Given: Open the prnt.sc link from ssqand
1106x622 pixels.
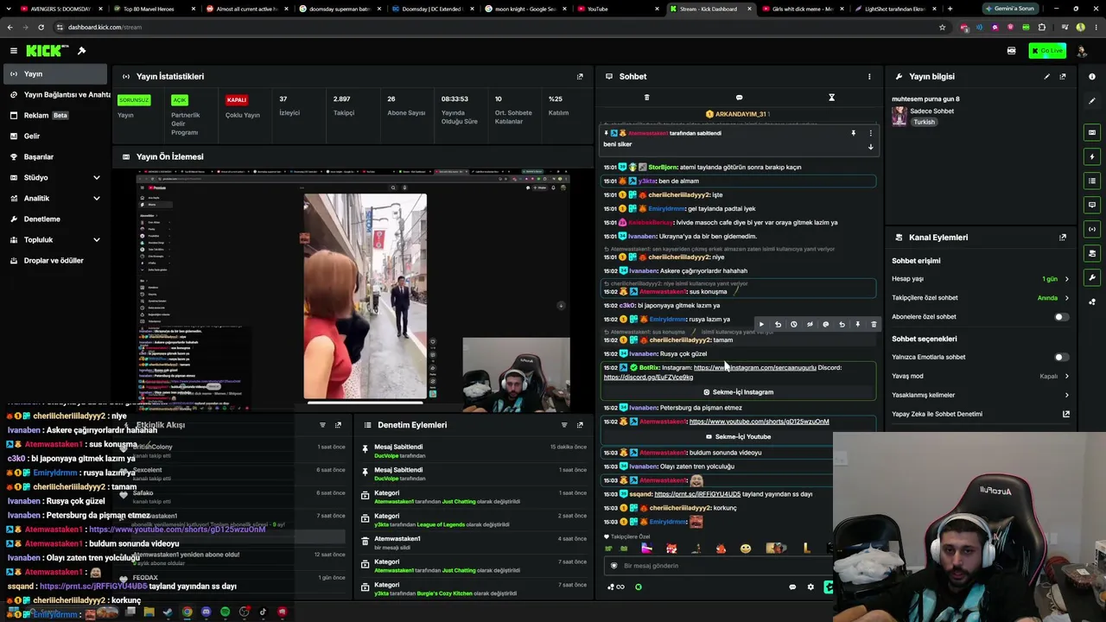Looking at the screenshot, I should pyautogui.click(x=697, y=494).
